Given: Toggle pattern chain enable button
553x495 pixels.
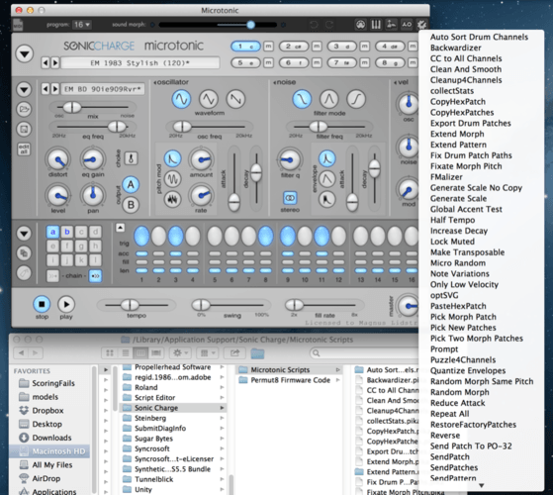Looking at the screenshot, I should click(x=95, y=276).
